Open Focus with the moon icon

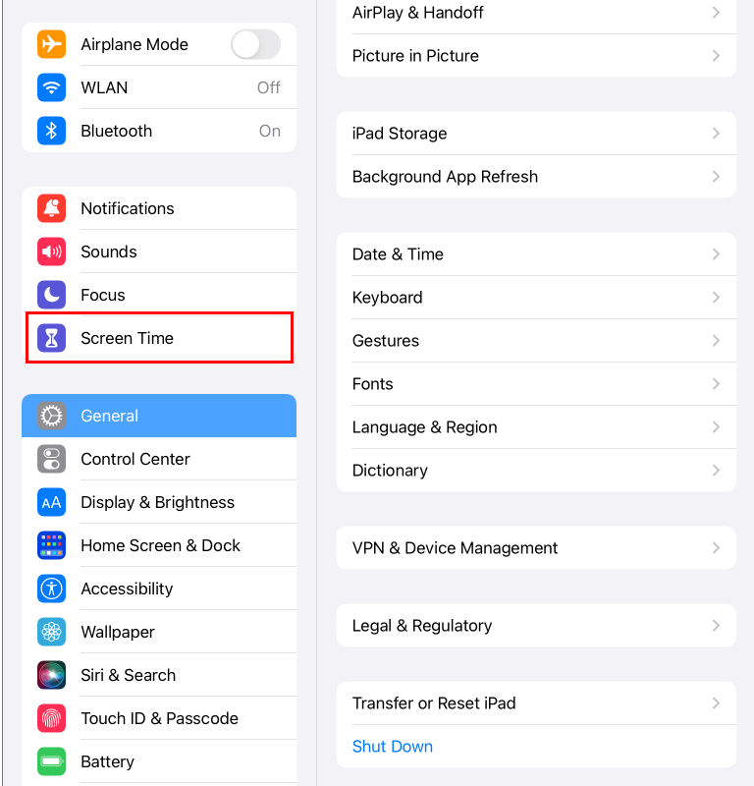pos(51,295)
